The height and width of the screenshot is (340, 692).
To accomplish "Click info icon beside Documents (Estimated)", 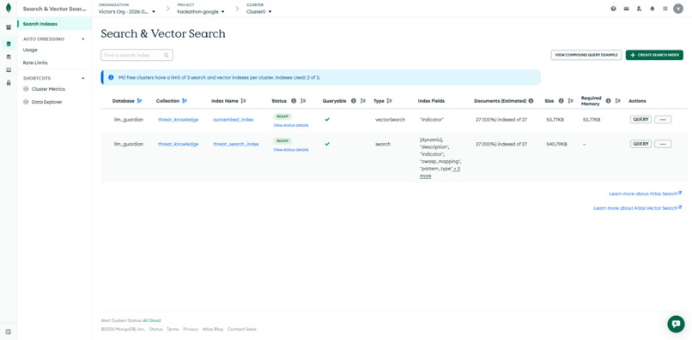I will pyautogui.click(x=531, y=101).
